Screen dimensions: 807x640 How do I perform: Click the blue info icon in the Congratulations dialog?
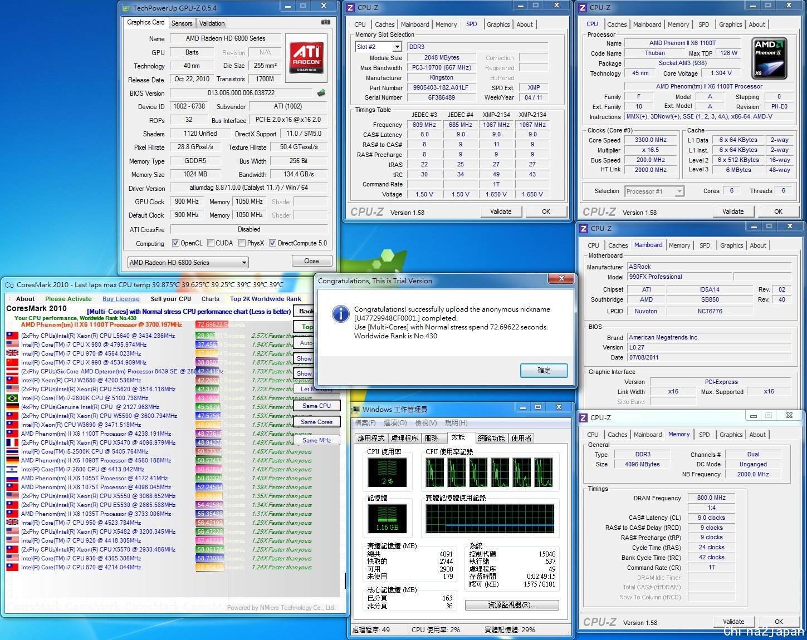340,313
